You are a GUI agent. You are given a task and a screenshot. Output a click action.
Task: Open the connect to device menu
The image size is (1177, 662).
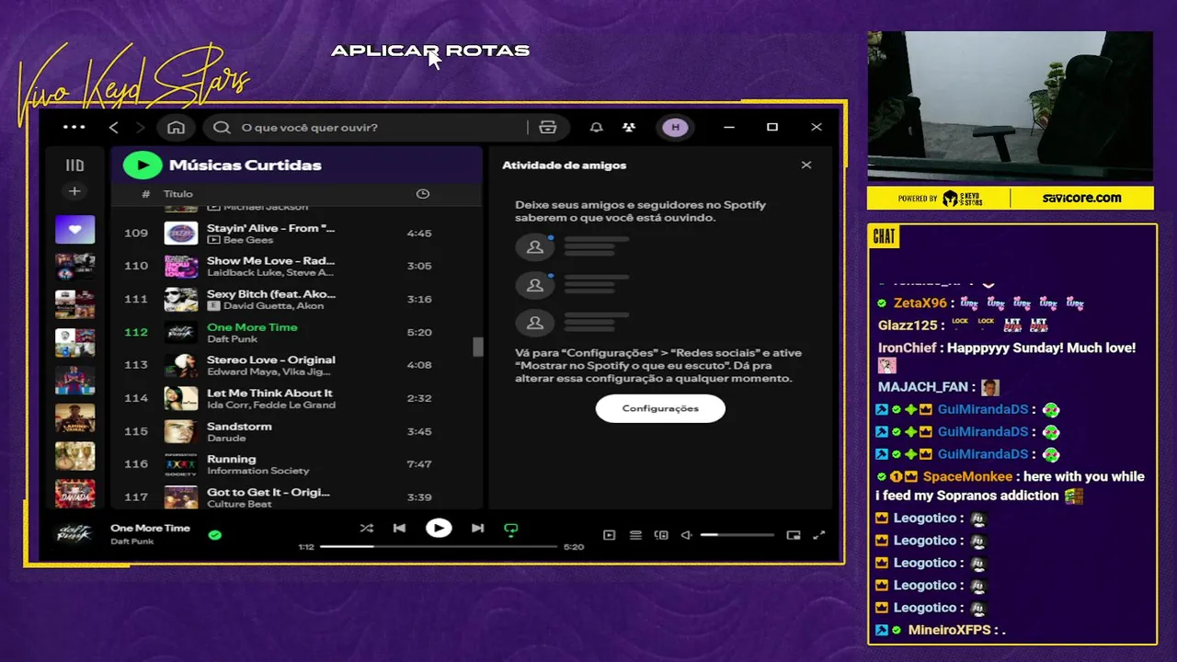coord(661,535)
